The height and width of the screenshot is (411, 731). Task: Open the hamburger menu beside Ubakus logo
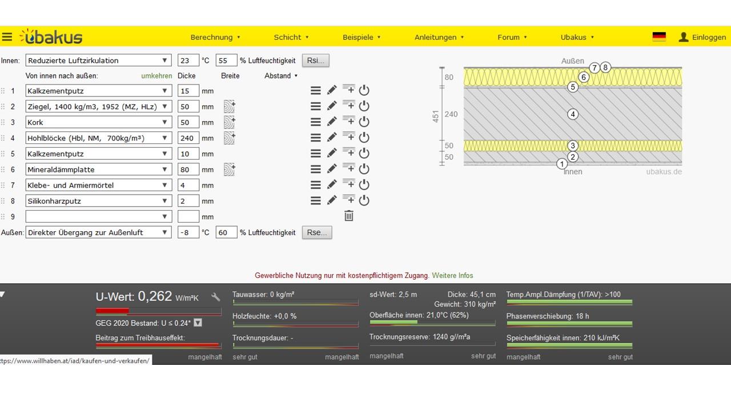7,37
